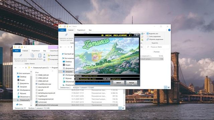The height and width of the screenshot is (120, 214).
Task: Select the 1 КБ file row in Patch window
Action: click(152, 59)
